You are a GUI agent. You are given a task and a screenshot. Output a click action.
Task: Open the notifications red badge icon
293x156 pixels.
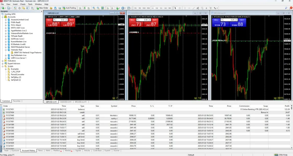[x=291, y=8]
